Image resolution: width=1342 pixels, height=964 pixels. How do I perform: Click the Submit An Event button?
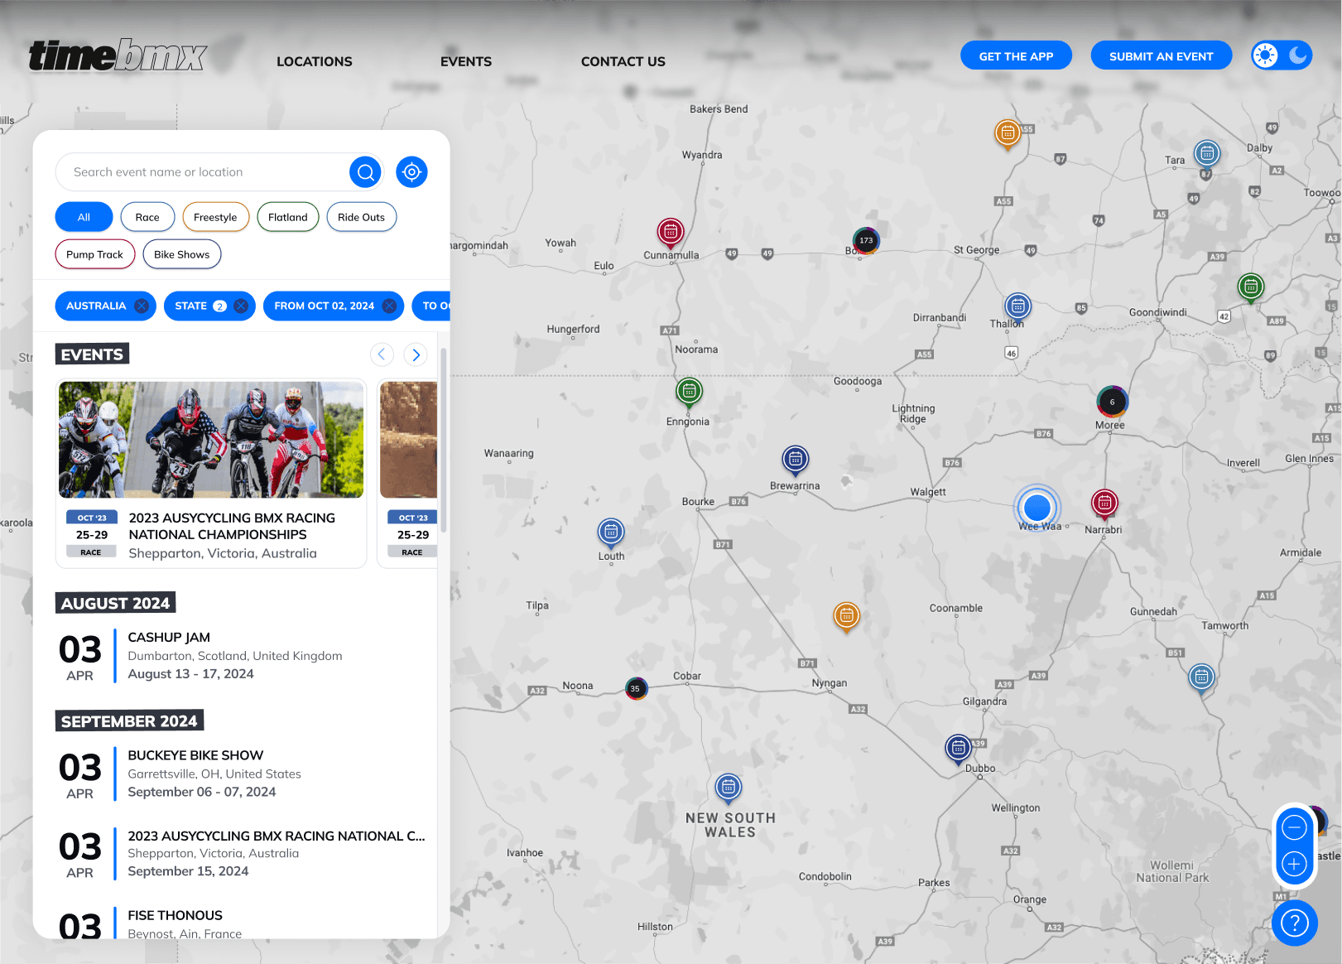click(1161, 55)
